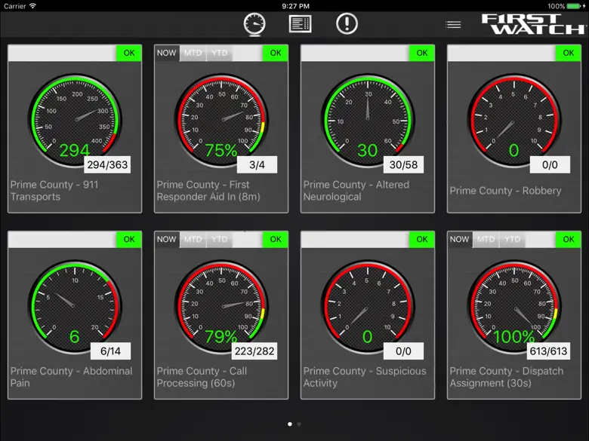The image size is (589, 441).
Task: Select NOW tab on First Responder Aid In
Action: pyautogui.click(x=166, y=53)
